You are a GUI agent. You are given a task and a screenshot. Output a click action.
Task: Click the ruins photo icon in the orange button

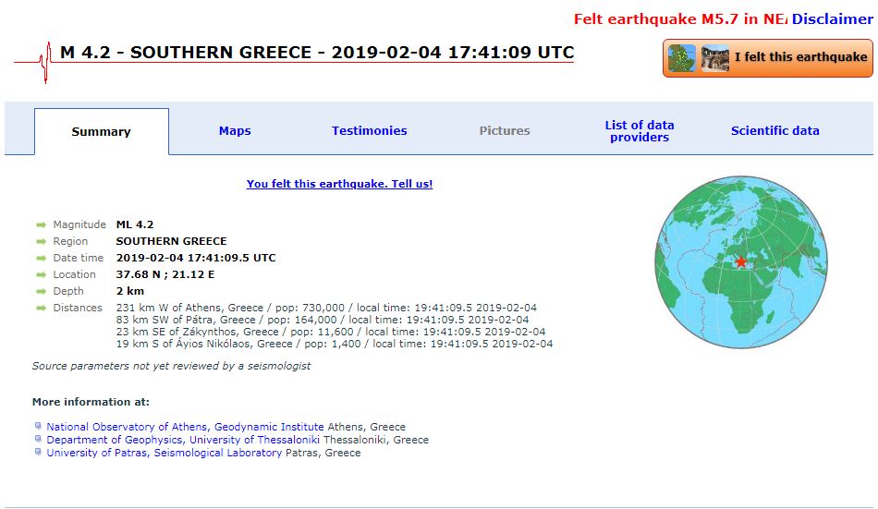point(714,57)
